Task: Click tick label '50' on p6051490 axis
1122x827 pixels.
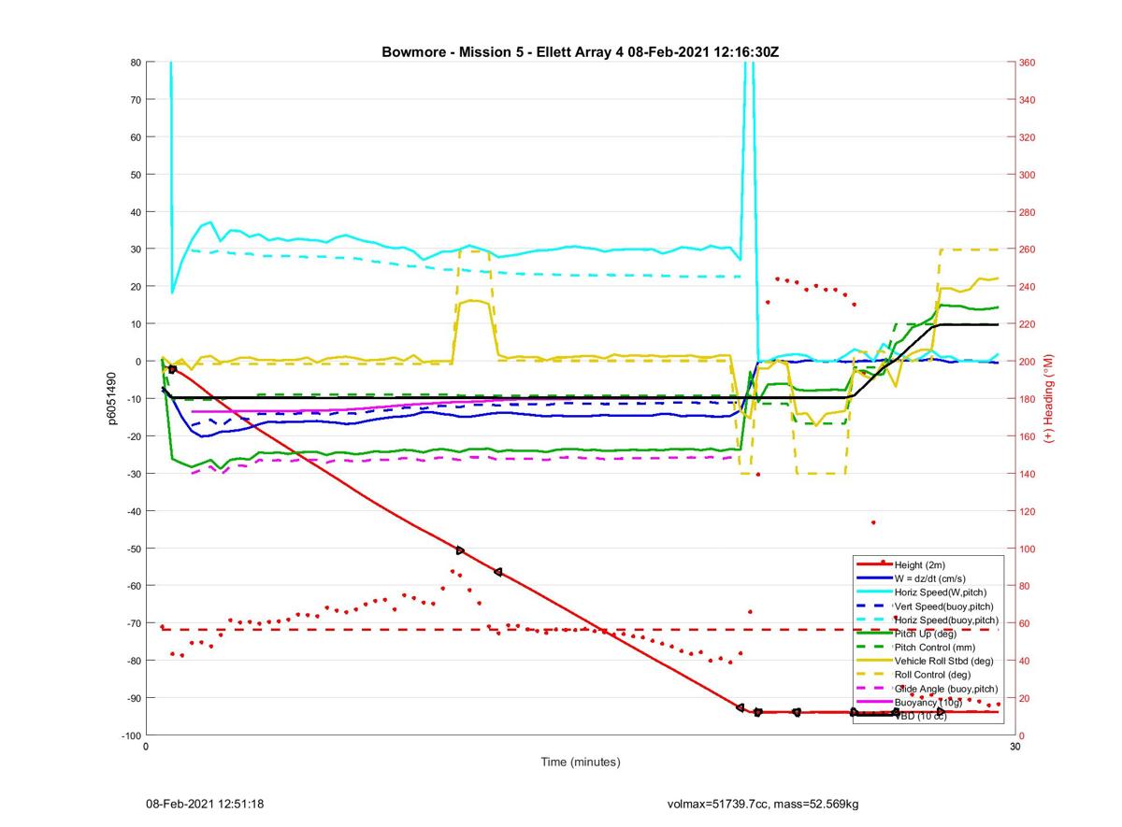Action: click(x=135, y=175)
